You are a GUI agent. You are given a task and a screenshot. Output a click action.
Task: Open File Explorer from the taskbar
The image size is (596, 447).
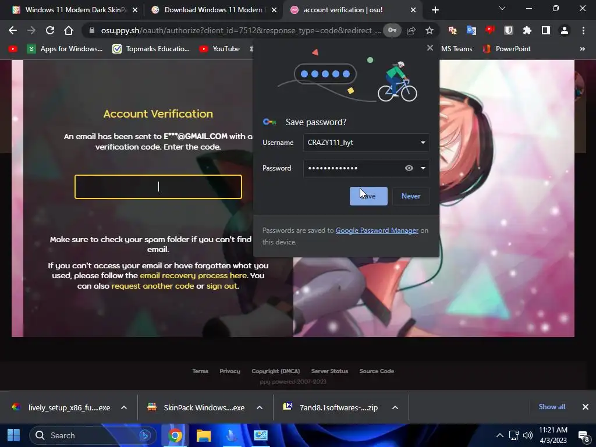[204, 435]
